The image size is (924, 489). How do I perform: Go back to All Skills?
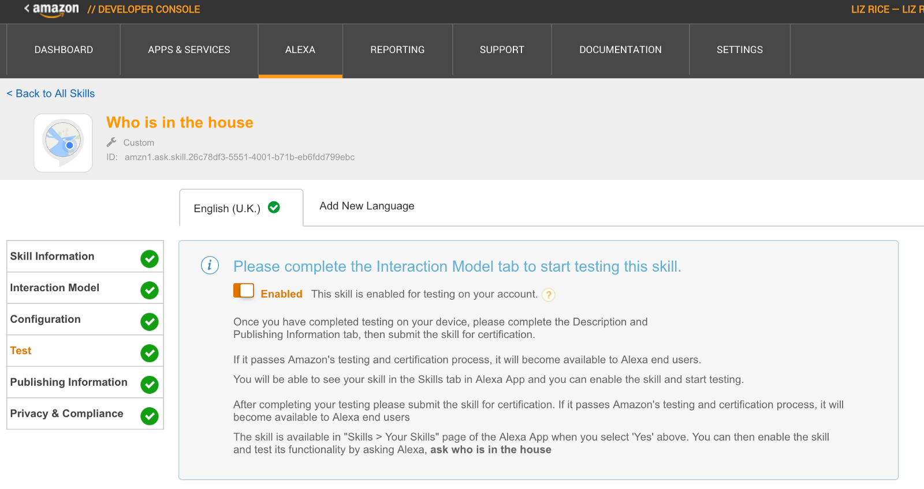tap(51, 93)
